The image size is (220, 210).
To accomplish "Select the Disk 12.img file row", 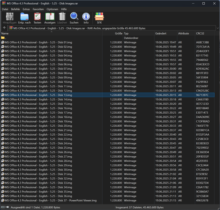I will [108, 90].
